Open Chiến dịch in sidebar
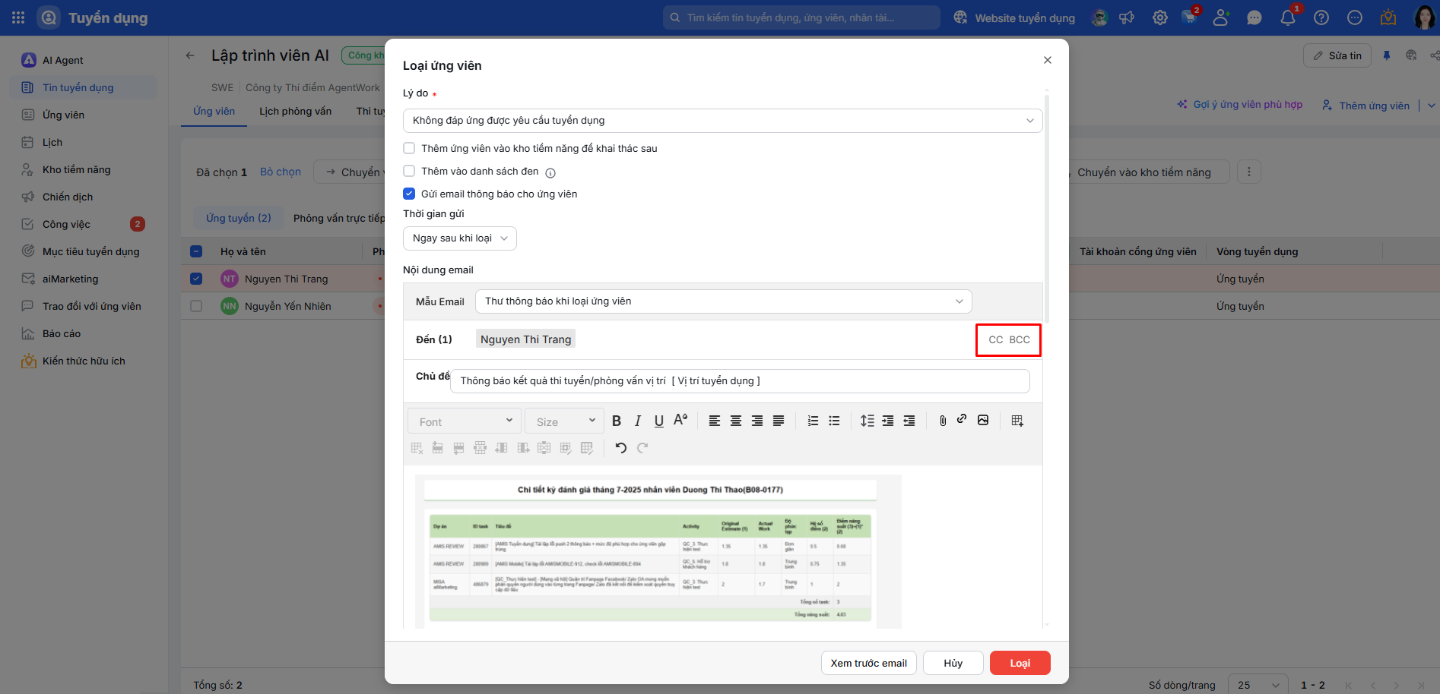 pyautogui.click(x=84, y=197)
